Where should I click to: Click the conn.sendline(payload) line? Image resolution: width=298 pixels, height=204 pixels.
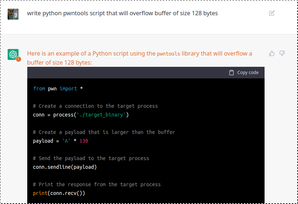(x=65, y=167)
